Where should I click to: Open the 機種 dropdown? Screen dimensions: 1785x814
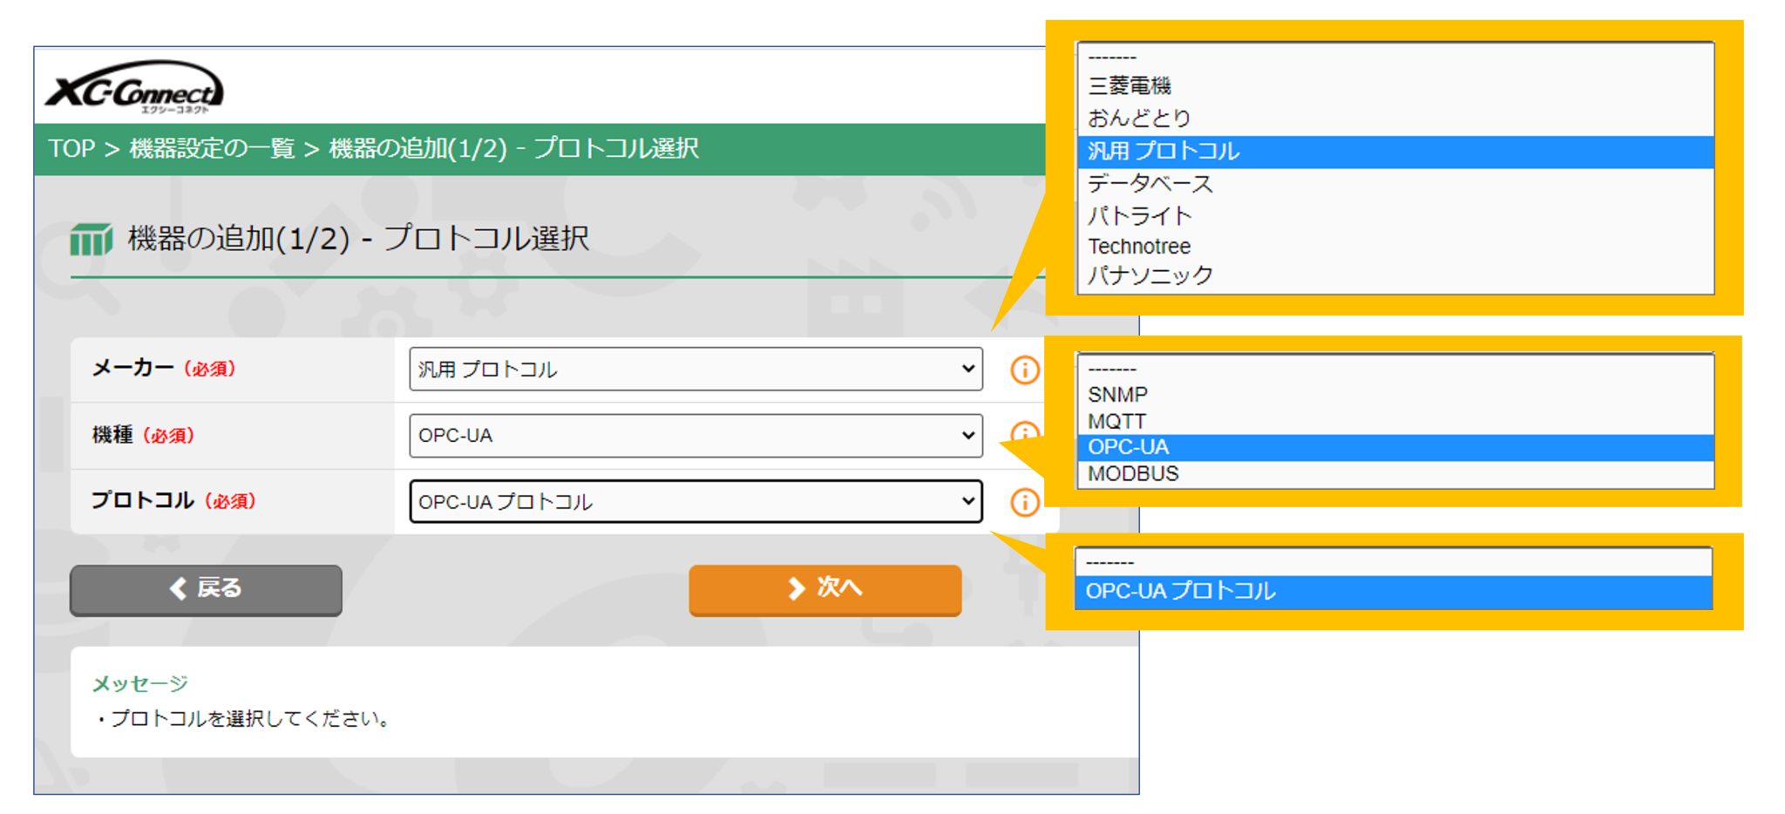[x=695, y=435]
